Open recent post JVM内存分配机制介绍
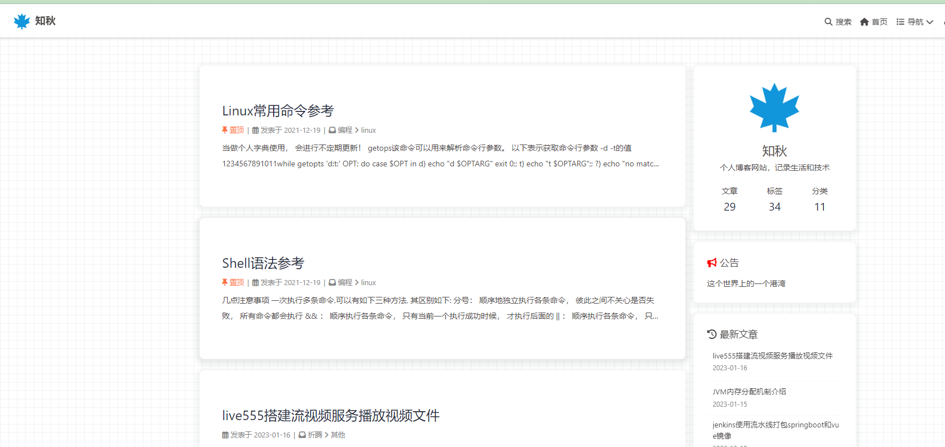 pos(749,392)
